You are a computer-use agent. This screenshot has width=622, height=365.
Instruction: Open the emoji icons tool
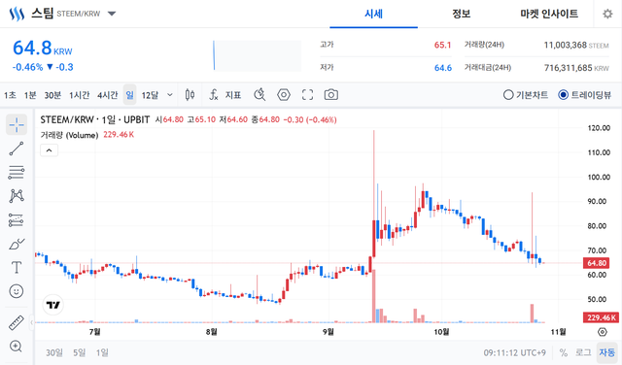point(17,291)
